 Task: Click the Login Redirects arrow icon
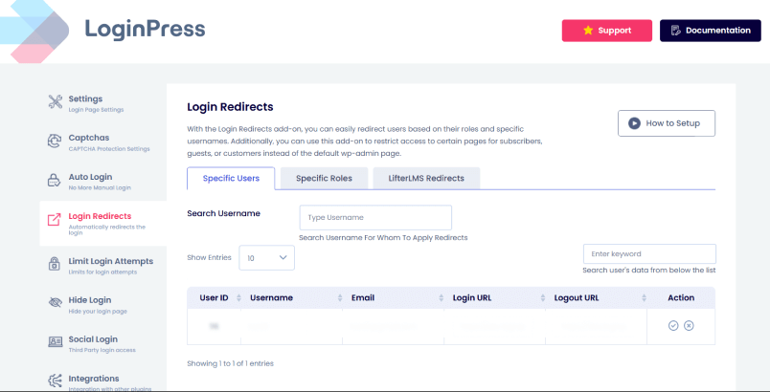pos(54,220)
